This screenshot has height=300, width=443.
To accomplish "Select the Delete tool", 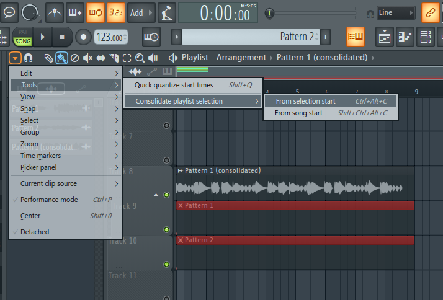I will click(x=74, y=58).
